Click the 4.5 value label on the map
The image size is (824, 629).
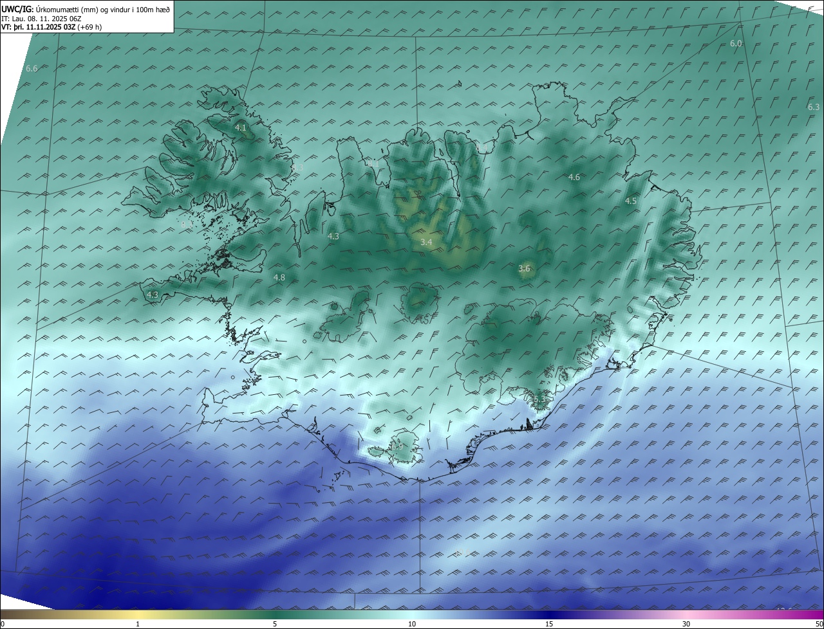pos(631,201)
